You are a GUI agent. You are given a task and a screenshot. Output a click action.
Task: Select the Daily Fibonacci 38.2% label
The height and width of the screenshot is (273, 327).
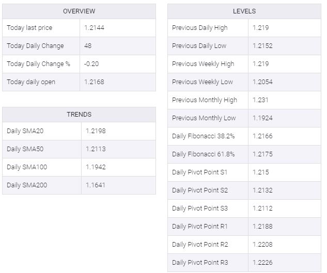pos(204,136)
